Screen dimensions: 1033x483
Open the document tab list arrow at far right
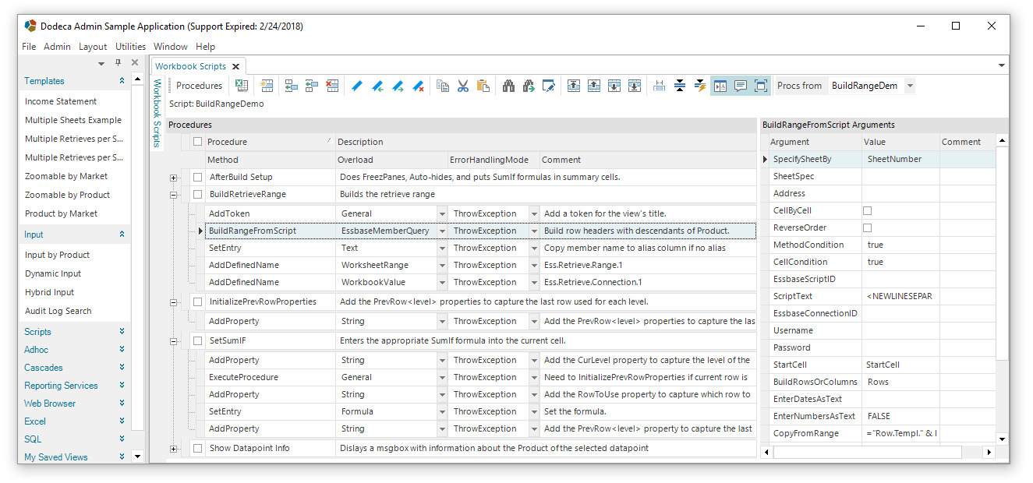pos(1002,65)
